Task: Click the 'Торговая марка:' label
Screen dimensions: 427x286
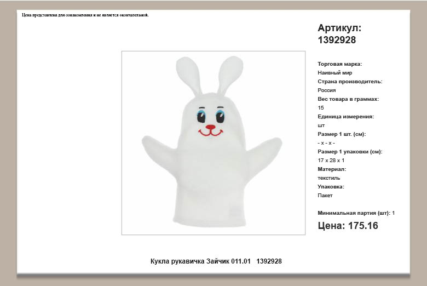Action: click(x=339, y=64)
